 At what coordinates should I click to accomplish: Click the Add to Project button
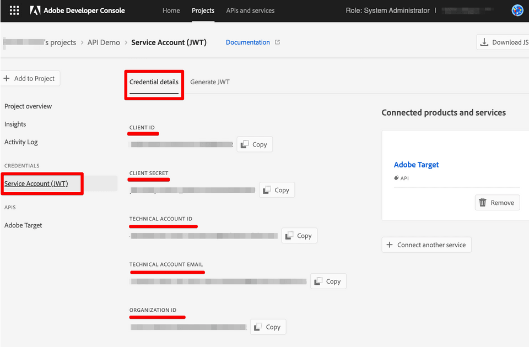30,78
